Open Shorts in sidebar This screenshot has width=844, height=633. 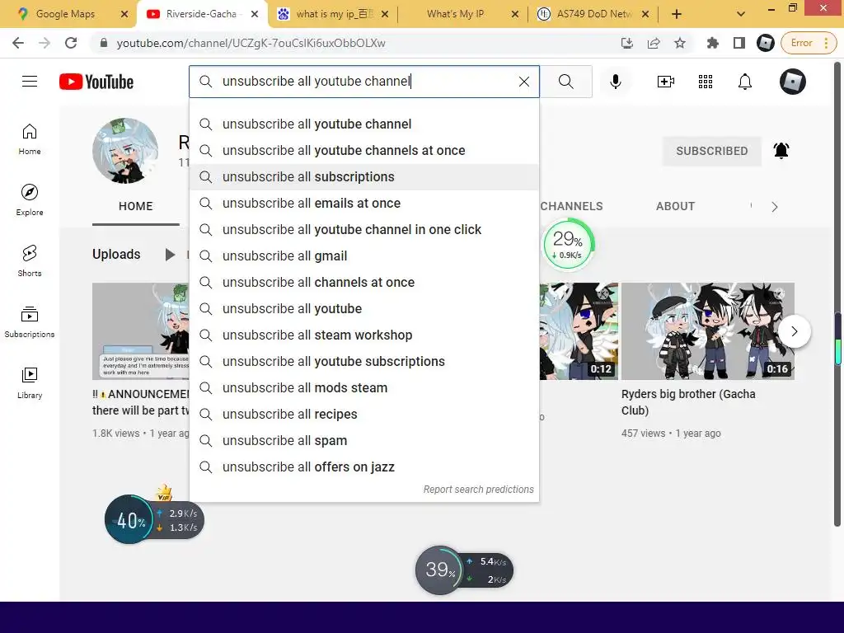click(x=30, y=260)
